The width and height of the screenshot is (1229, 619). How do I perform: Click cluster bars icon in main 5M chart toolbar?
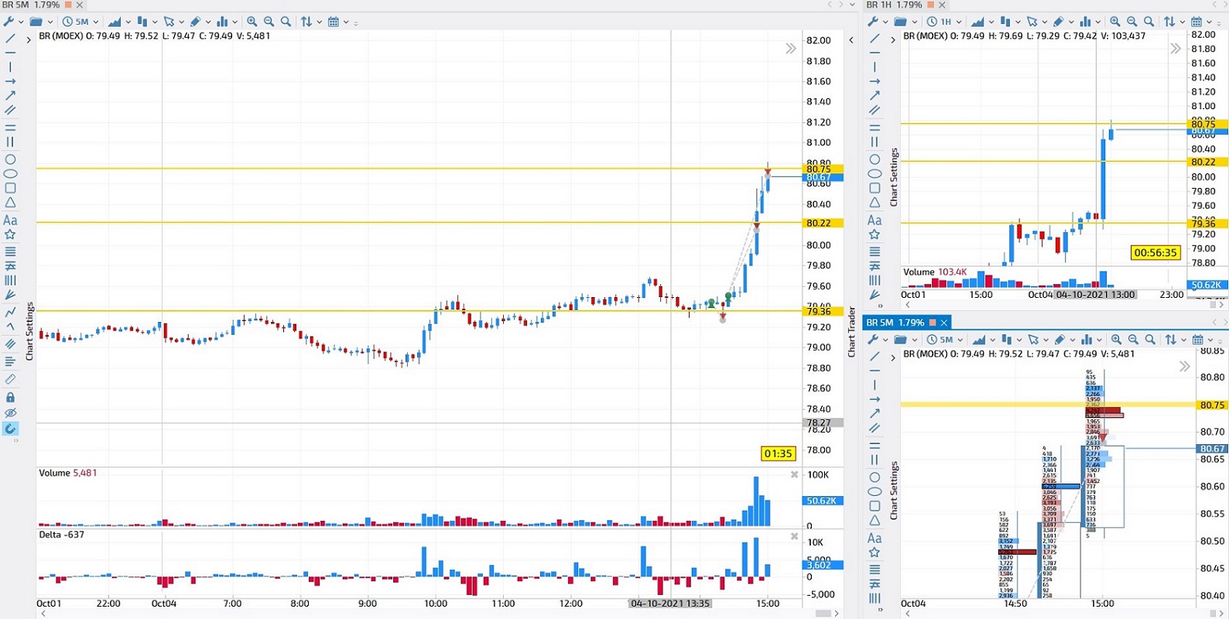tap(142, 22)
